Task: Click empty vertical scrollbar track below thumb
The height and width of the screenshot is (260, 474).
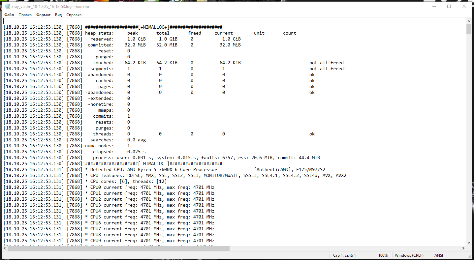Action: tap(469, 137)
